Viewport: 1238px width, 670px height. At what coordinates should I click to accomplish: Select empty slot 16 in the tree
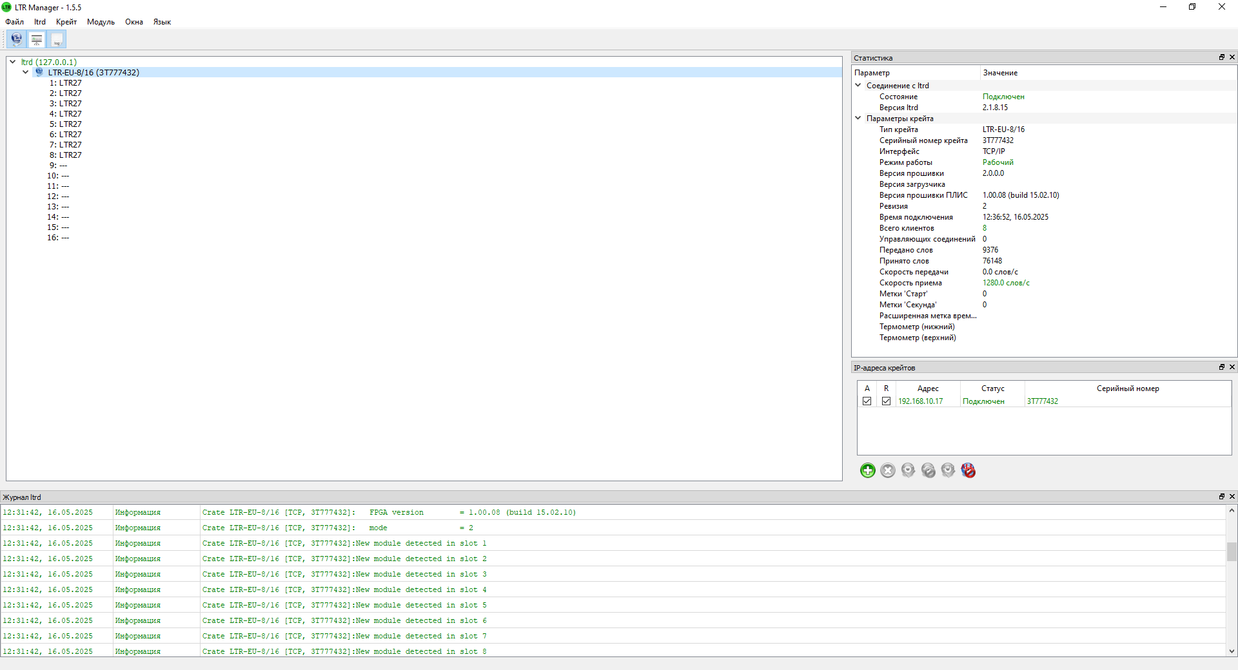coord(58,237)
